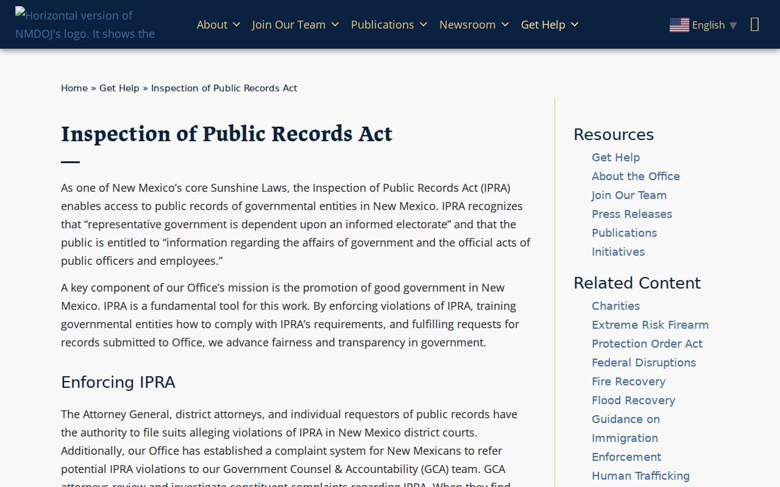Expand the Newsroom menu chevron
Image resolution: width=780 pixels, height=487 pixels.
click(505, 25)
